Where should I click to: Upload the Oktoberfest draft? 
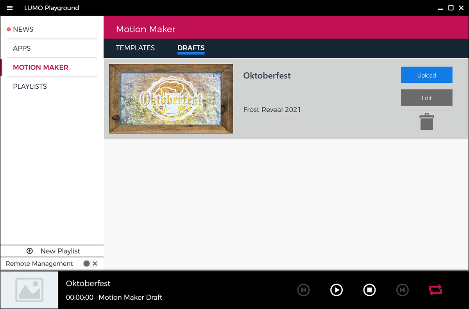click(x=426, y=75)
